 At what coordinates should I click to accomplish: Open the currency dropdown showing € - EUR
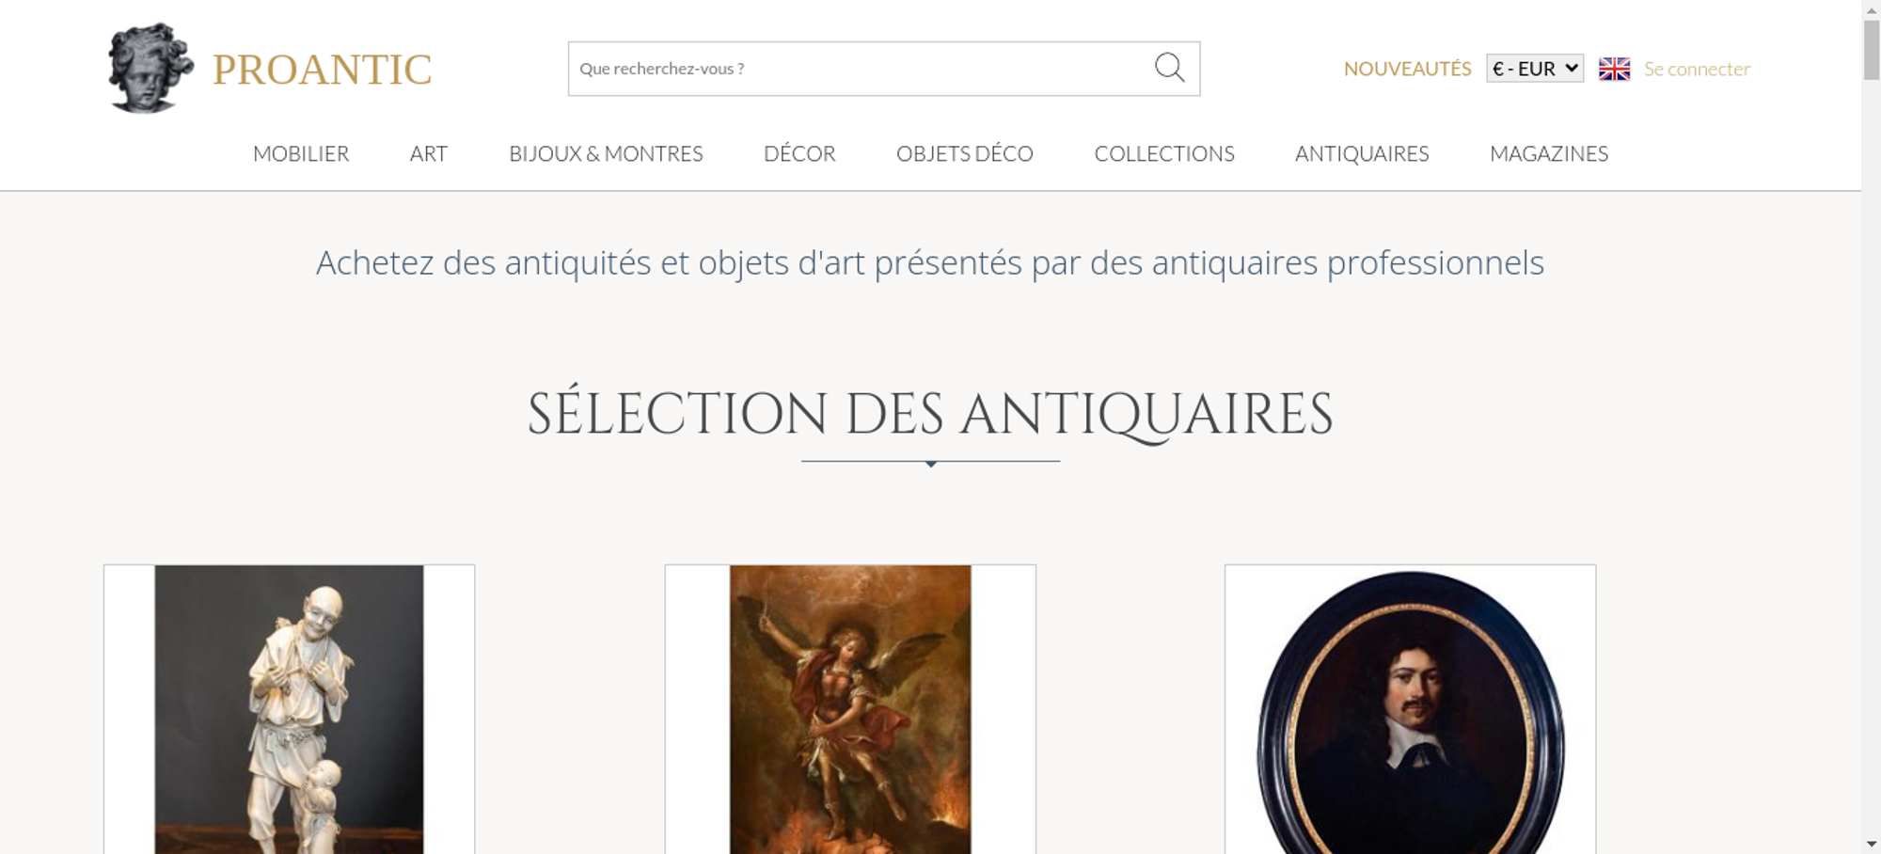(x=1534, y=69)
